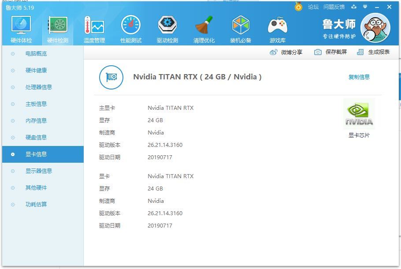Click the Weibo share icon
Screen dimensions: 401x269
tap(273, 52)
